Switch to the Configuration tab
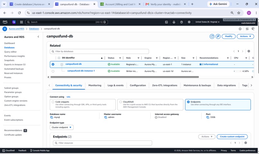The image size is (259, 154). pyautogui.click(x=138, y=85)
